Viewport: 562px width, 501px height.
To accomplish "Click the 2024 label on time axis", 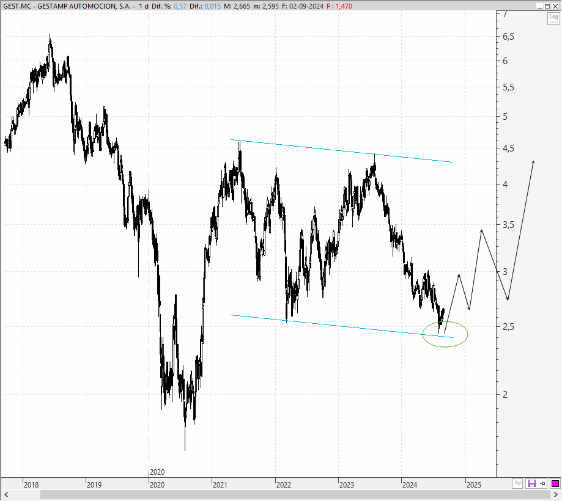I will 410,485.
